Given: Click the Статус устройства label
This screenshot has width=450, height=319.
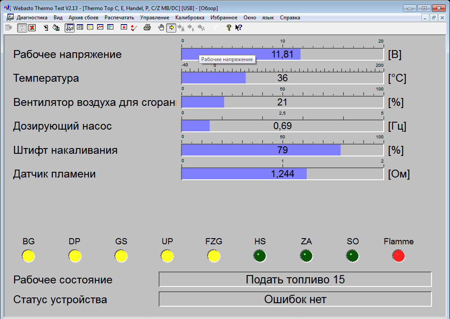Looking at the screenshot, I should coord(60,300).
